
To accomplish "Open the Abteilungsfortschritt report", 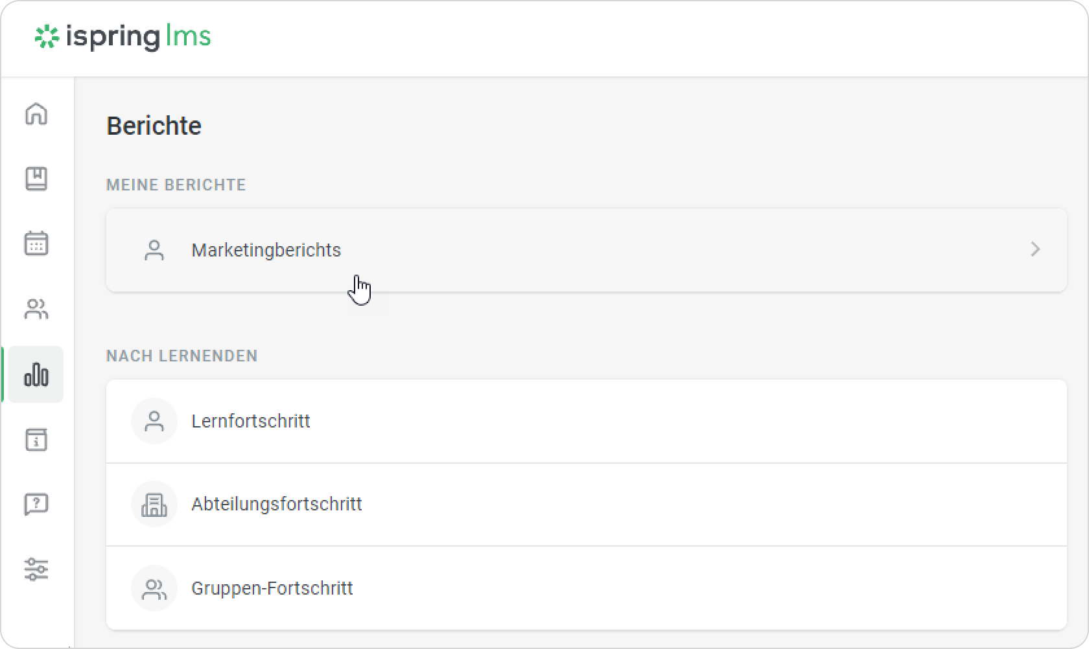I will coord(587,505).
